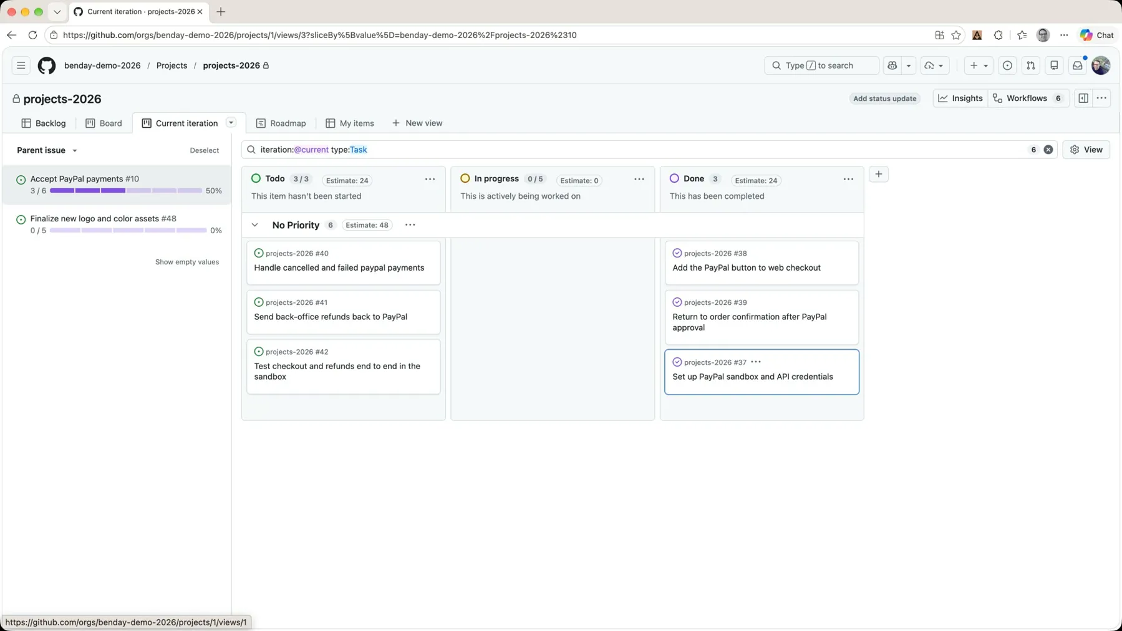This screenshot has width=1122, height=631.
Task: Go to GitHub home via Octocat logo
Action: coord(47,65)
